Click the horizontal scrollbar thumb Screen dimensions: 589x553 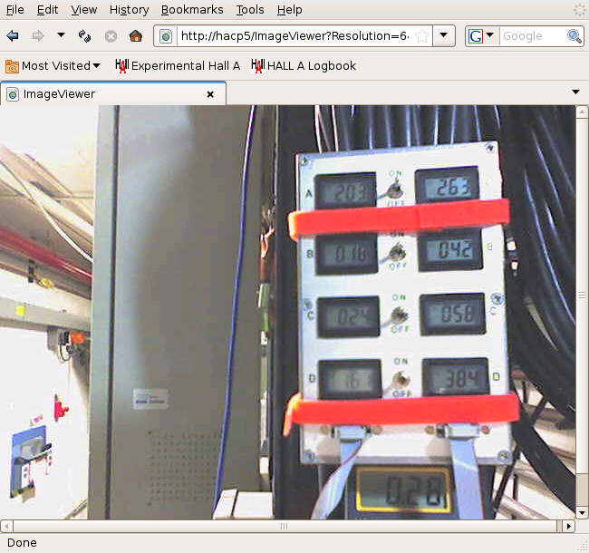[x=285, y=526]
